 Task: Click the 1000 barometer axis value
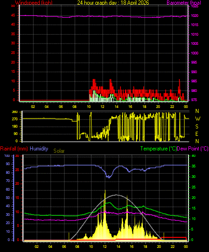[194, 53]
